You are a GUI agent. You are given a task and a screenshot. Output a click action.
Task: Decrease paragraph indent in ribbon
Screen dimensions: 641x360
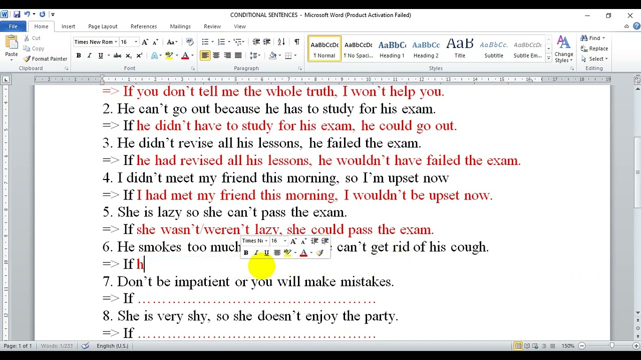tap(256, 42)
